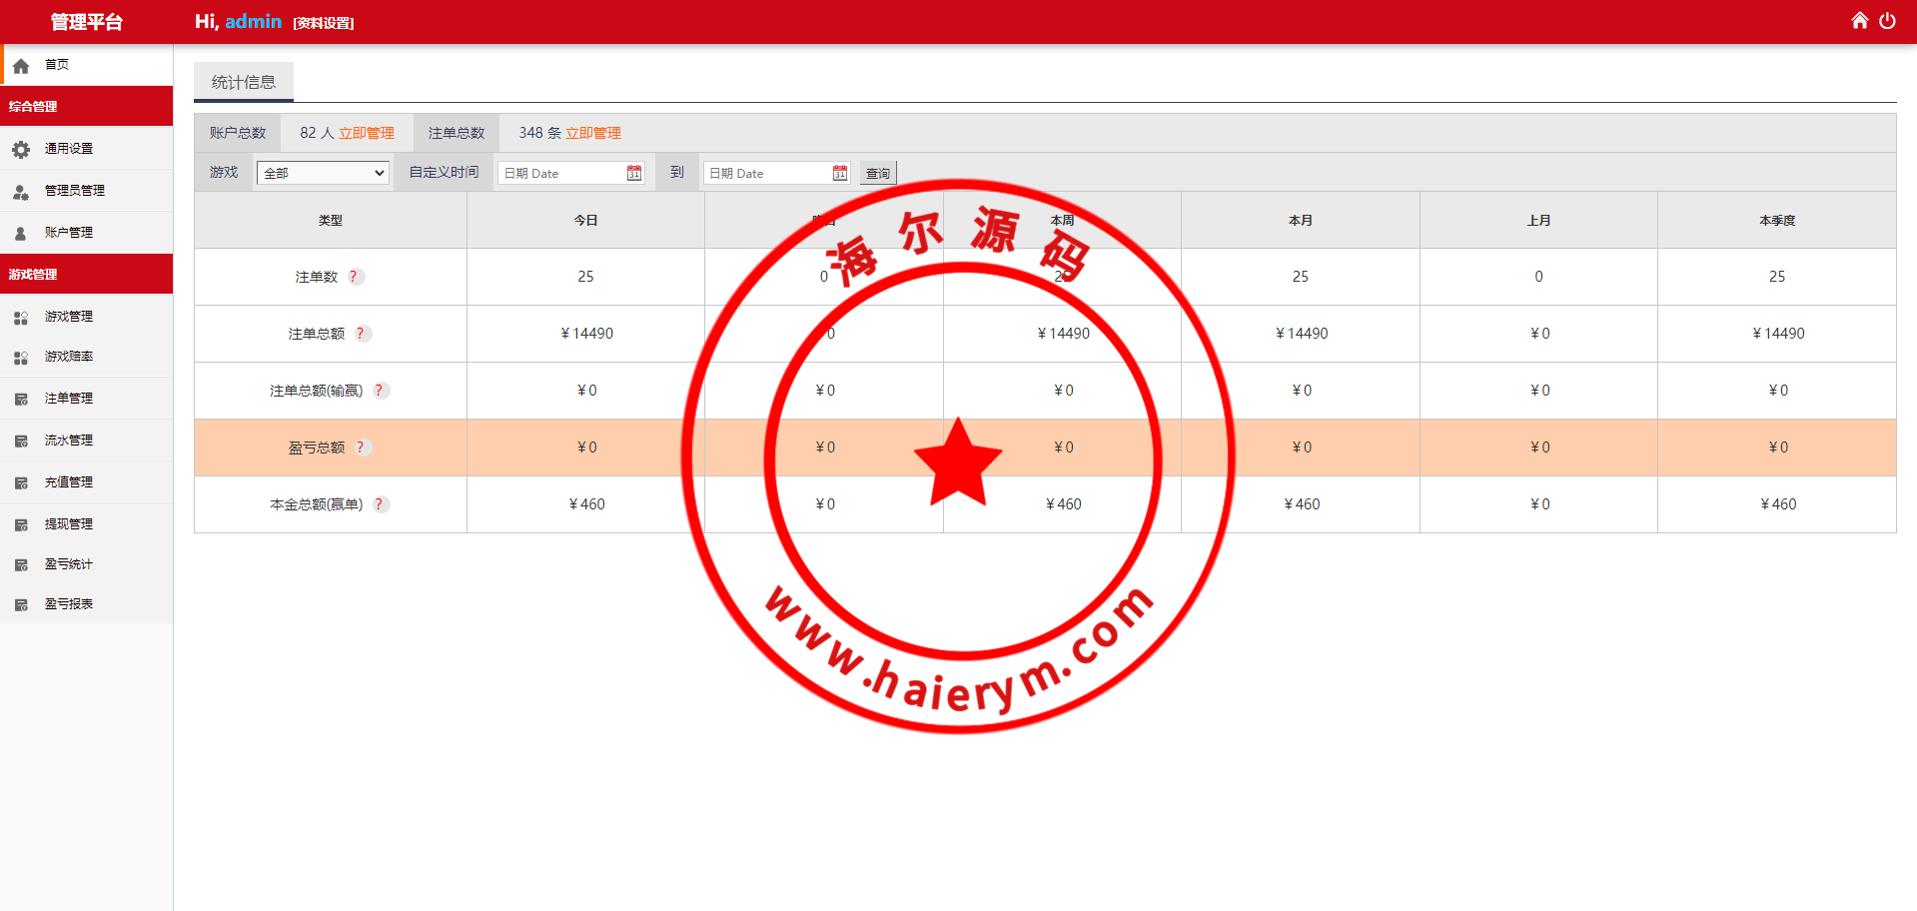Viewport: 1917px width, 911px height.
Task: Open calendar picker for end date
Action: pos(839,173)
